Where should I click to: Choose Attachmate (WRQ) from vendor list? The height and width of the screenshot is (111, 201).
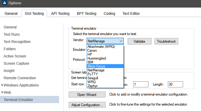105,47
